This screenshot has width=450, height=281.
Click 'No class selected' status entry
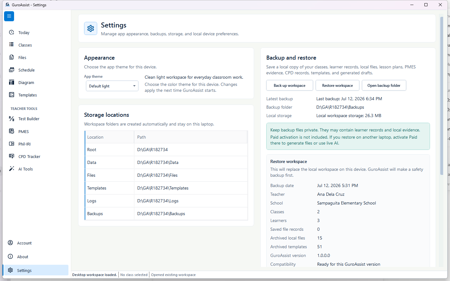pos(134,275)
